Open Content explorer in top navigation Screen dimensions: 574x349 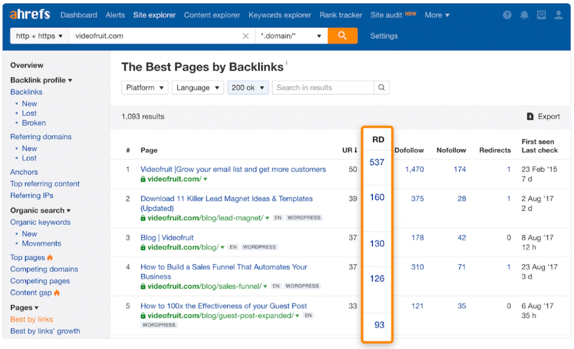pos(212,15)
